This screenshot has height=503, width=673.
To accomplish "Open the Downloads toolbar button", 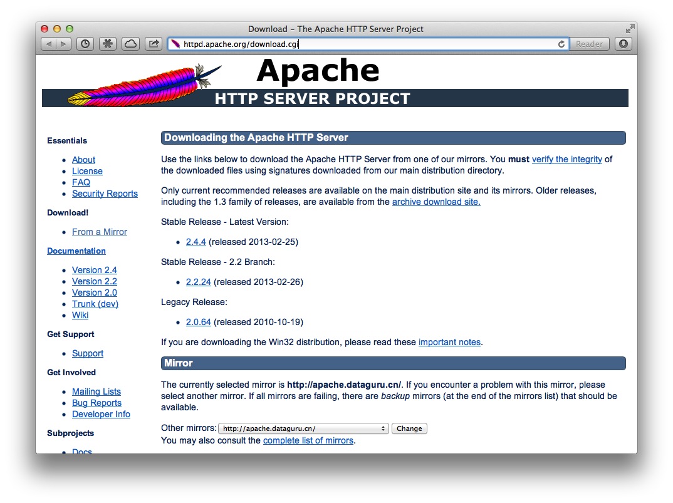I will click(623, 44).
